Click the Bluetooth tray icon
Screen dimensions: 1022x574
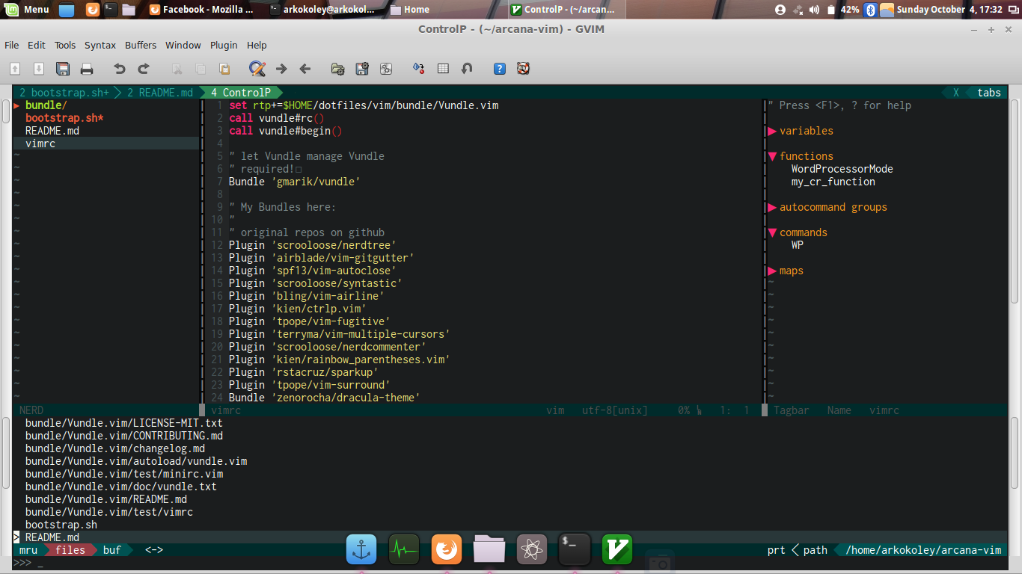(x=870, y=10)
